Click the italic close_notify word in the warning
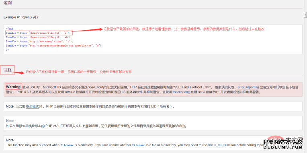This screenshot has height=153, width=307. 96,87
